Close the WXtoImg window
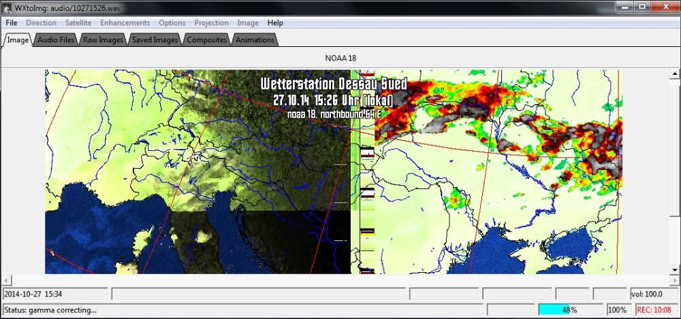The height and width of the screenshot is (319, 681). click(x=665, y=7)
